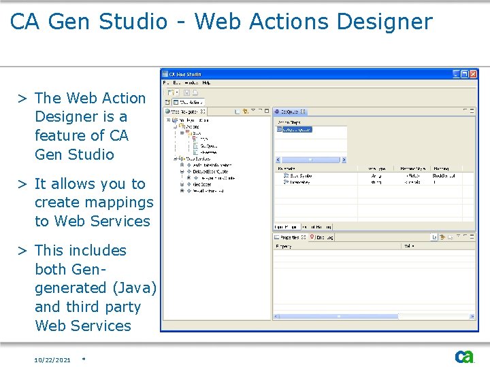The image size is (490, 367).
Task: Expand the first web service under Web Services
Action: 182,165
